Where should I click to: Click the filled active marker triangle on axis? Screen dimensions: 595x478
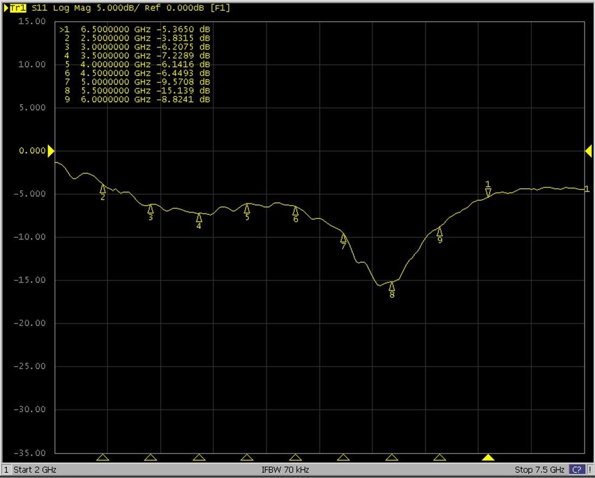click(x=488, y=458)
